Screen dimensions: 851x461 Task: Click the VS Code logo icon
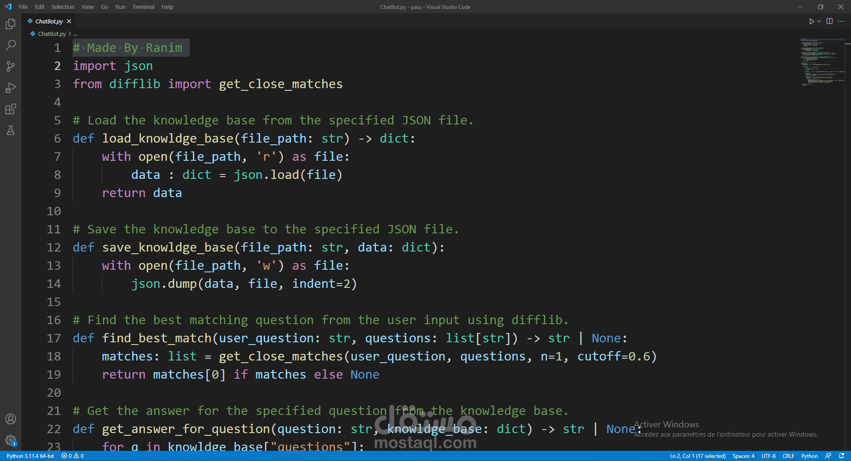tap(8, 7)
